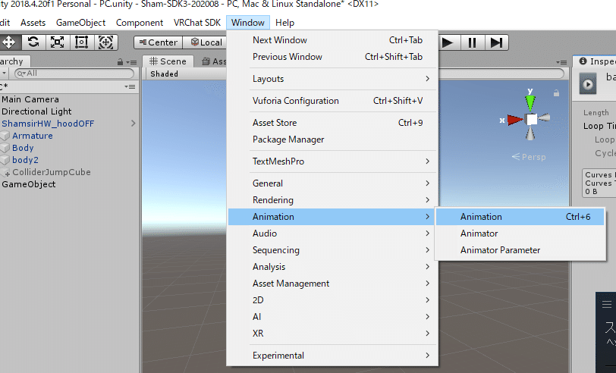Open the Scene view panel options menu
616x373 pixels.
[561, 62]
